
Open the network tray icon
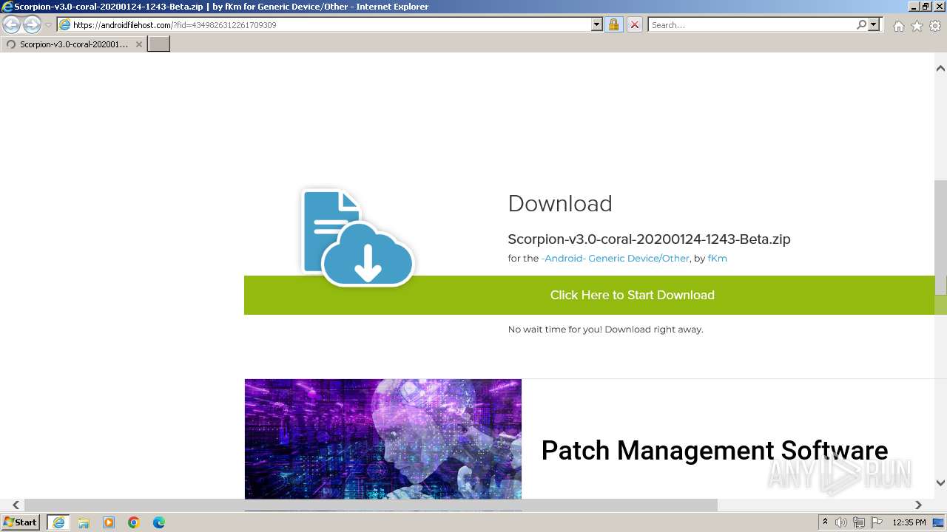859,522
